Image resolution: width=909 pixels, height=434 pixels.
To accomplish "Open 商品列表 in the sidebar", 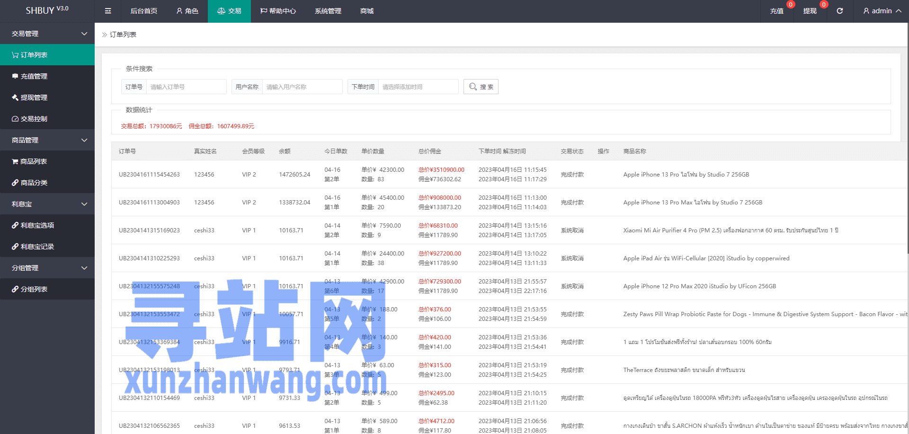I will click(47, 161).
